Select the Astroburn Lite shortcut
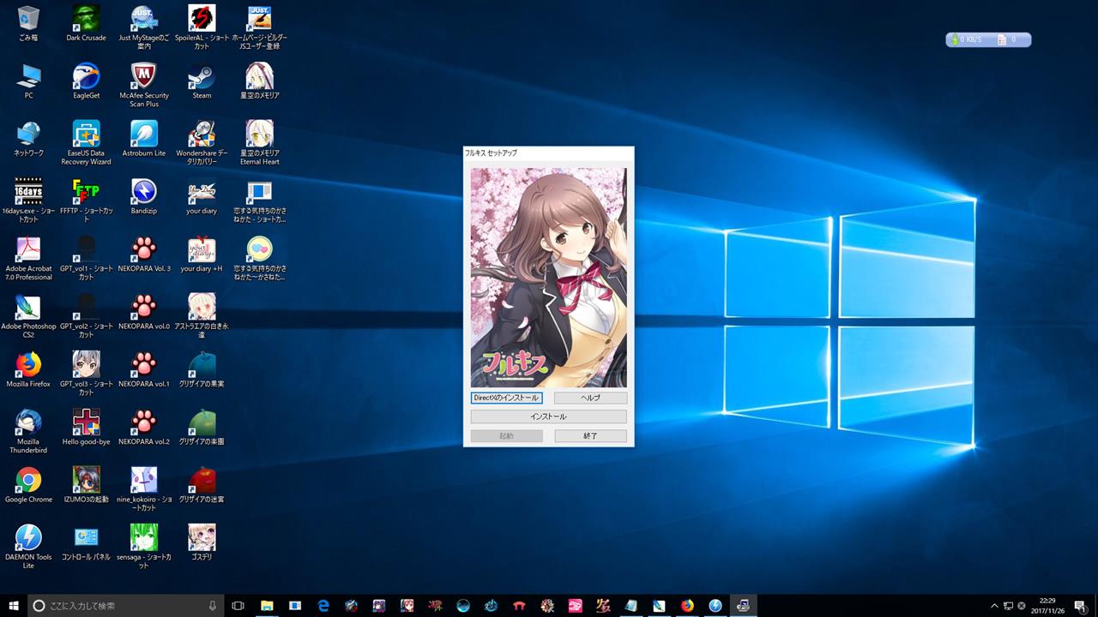The image size is (1098, 617). tap(144, 139)
